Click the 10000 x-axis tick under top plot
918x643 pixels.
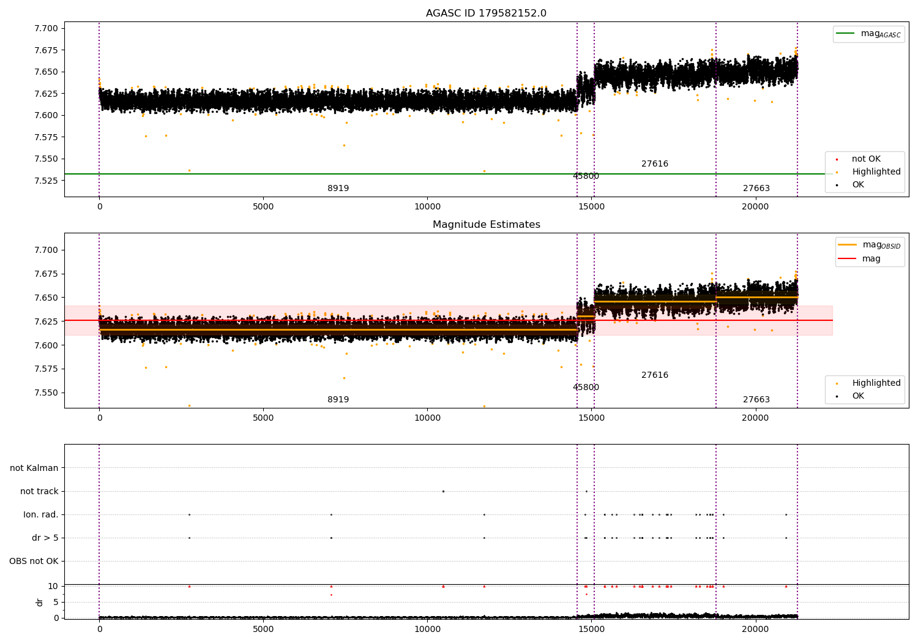tap(427, 207)
